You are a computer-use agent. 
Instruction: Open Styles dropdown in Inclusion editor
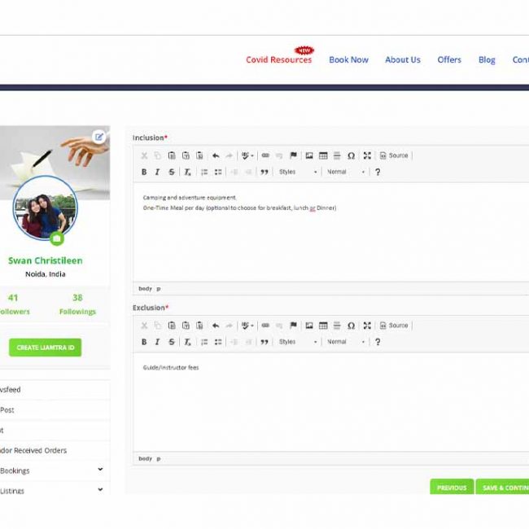point(298,172)
